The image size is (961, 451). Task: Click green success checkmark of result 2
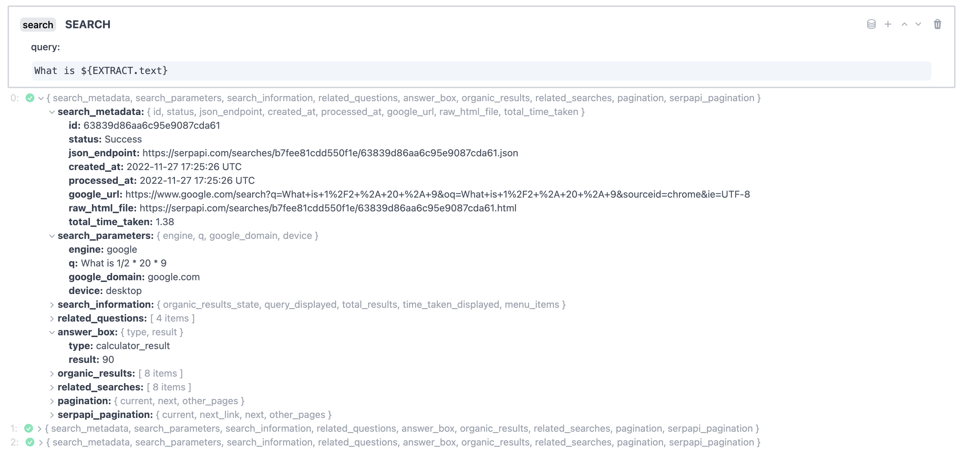[x=30, y=442]
